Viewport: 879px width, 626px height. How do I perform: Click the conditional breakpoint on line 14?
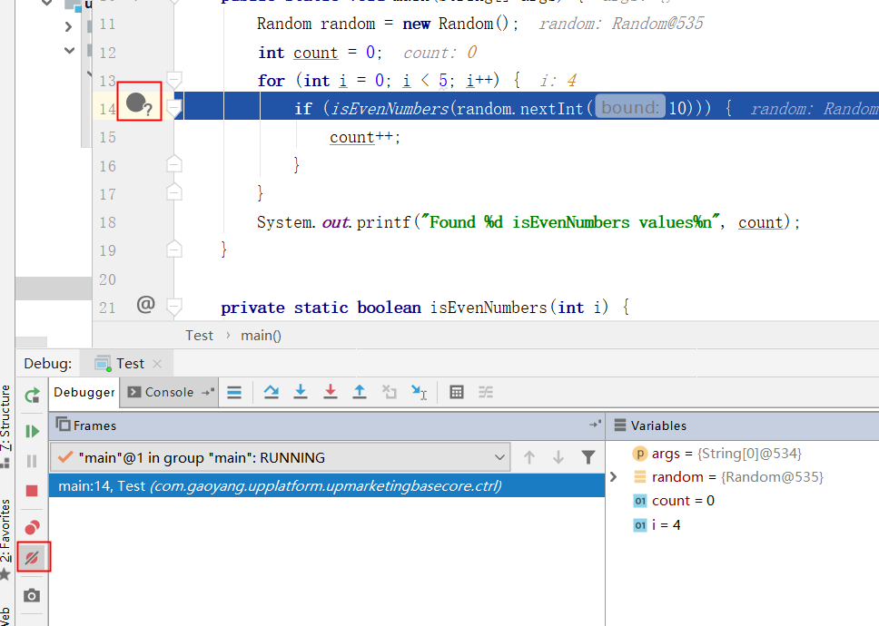[x=138, y=103]
